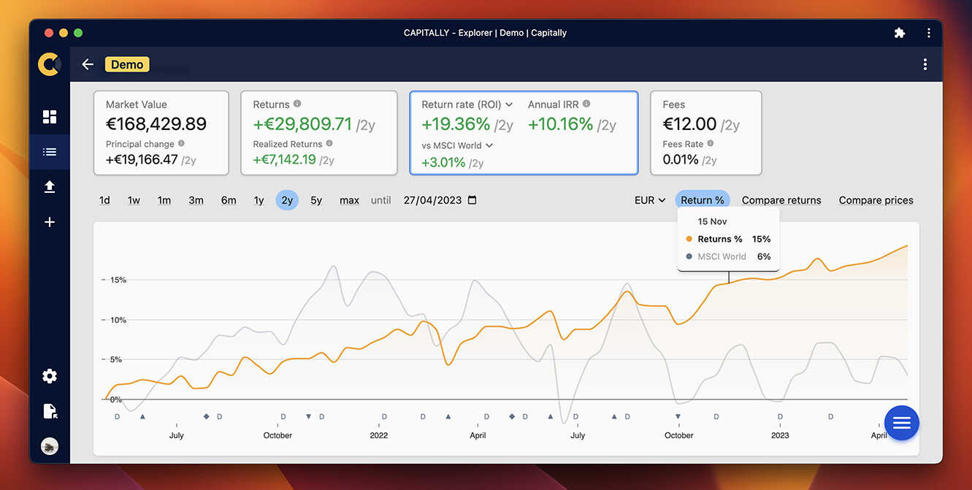The image size is (972, 490).
Task: Open the floating hamburger menu button
Action: coord(901,423)
